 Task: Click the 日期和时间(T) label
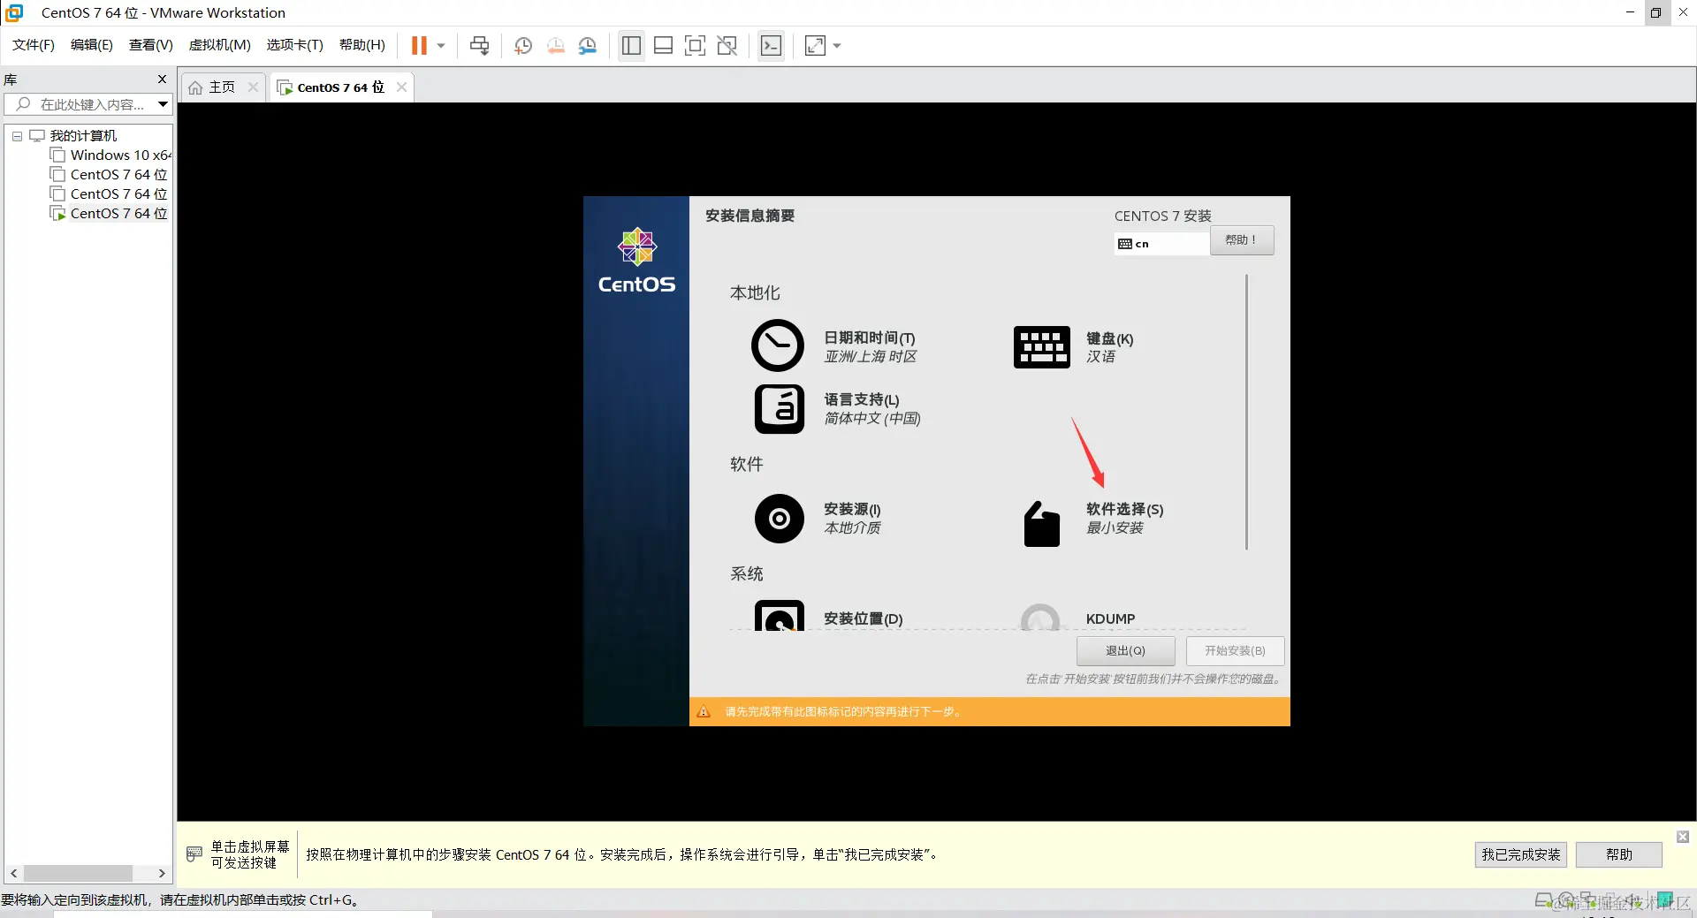pos(870,338)
